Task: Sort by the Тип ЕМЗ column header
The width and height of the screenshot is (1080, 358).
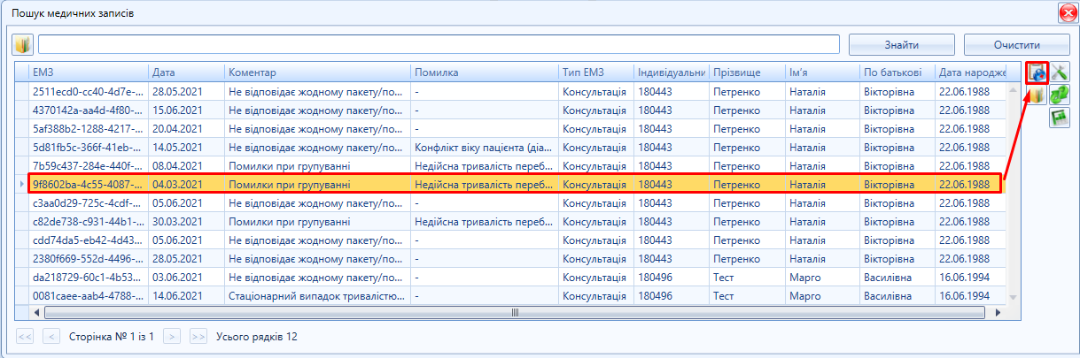Action: [x=595, y=72]
